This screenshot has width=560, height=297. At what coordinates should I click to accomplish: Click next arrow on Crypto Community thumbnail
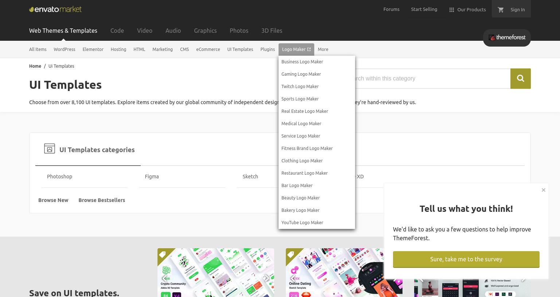click(x=267, y=278)
